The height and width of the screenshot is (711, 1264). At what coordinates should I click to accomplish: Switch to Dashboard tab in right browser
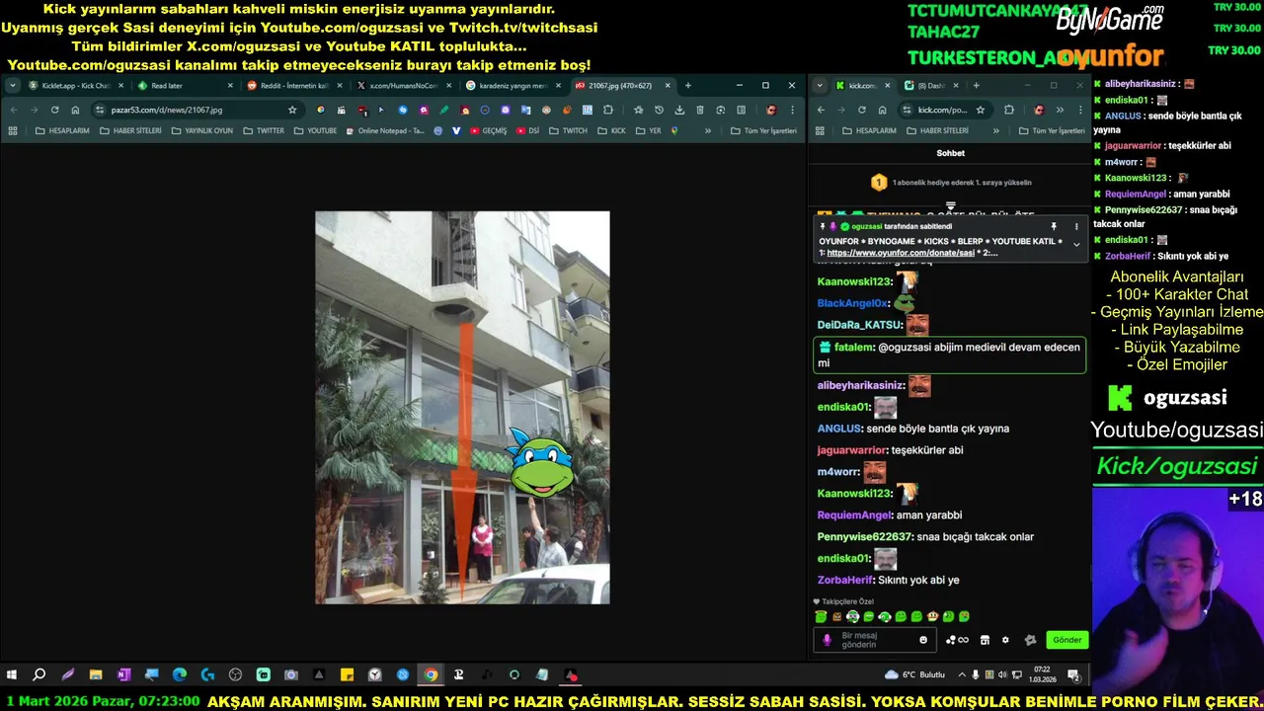pyautogui.click(x=932, y=86)
